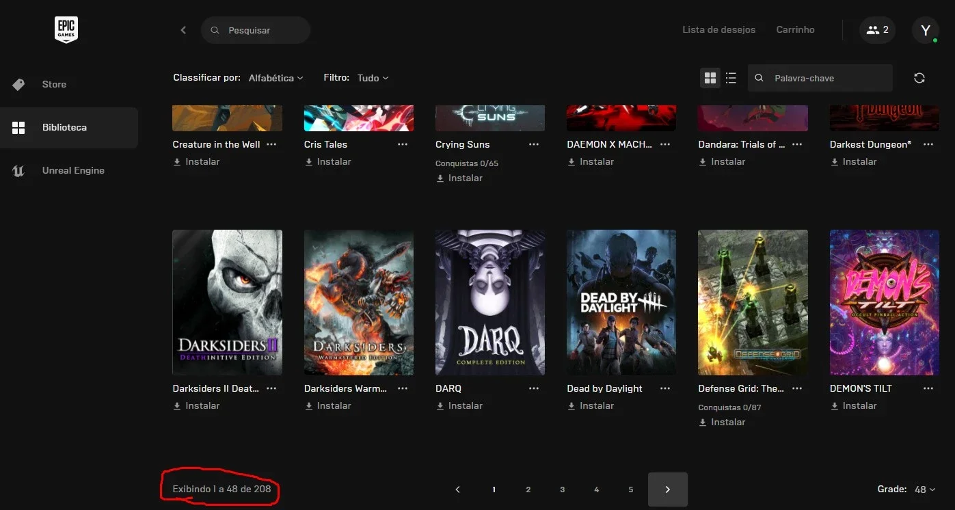Open options for Darksiders II Deathinitive

(x=271, y=388)
